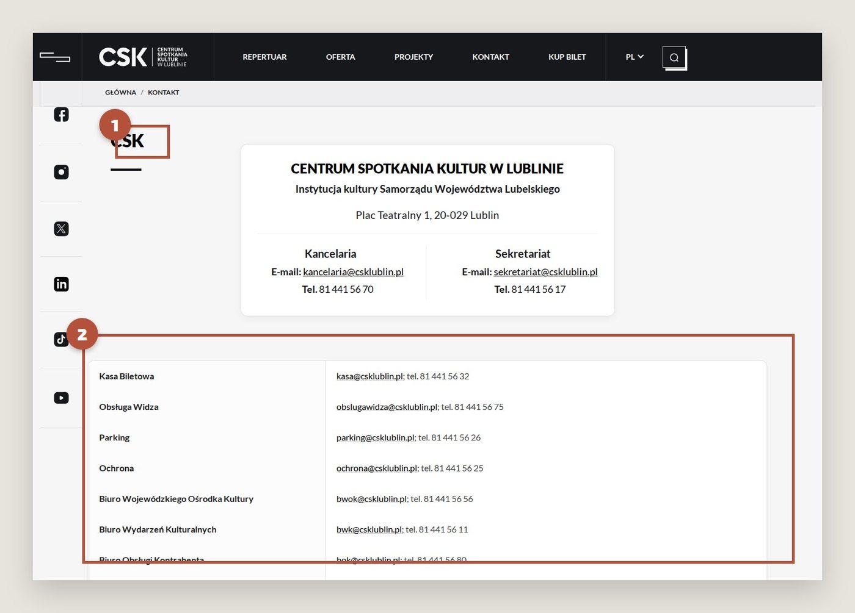Click the Parking row label
855x613 pixels.
click(114, 437)
